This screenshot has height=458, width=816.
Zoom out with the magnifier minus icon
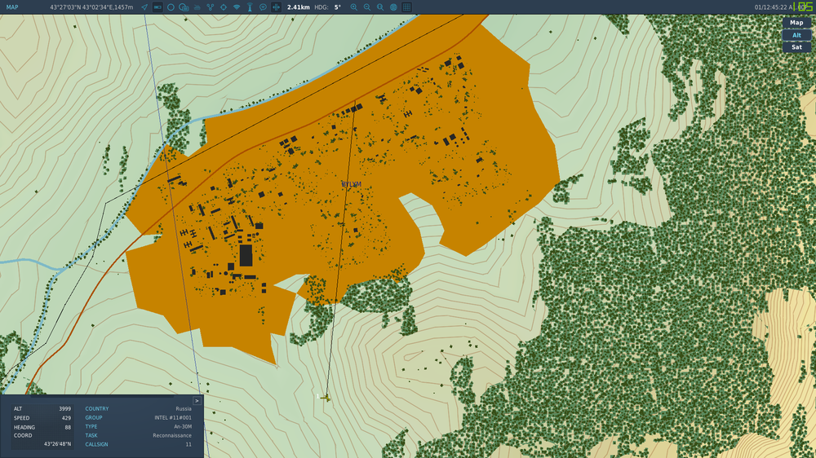367,7
